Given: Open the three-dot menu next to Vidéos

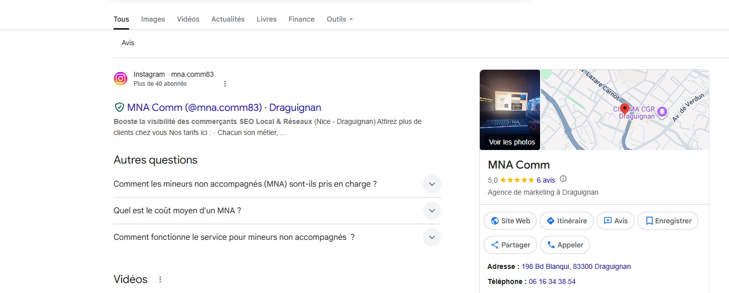Looking at the screenshot, I should pyautogui.click(x=160, y=279).
